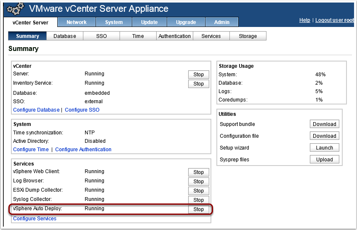Click the 'VMware vCenter Server Appliance' title
The image size is (357, 230).
click(x=99, y=9)
